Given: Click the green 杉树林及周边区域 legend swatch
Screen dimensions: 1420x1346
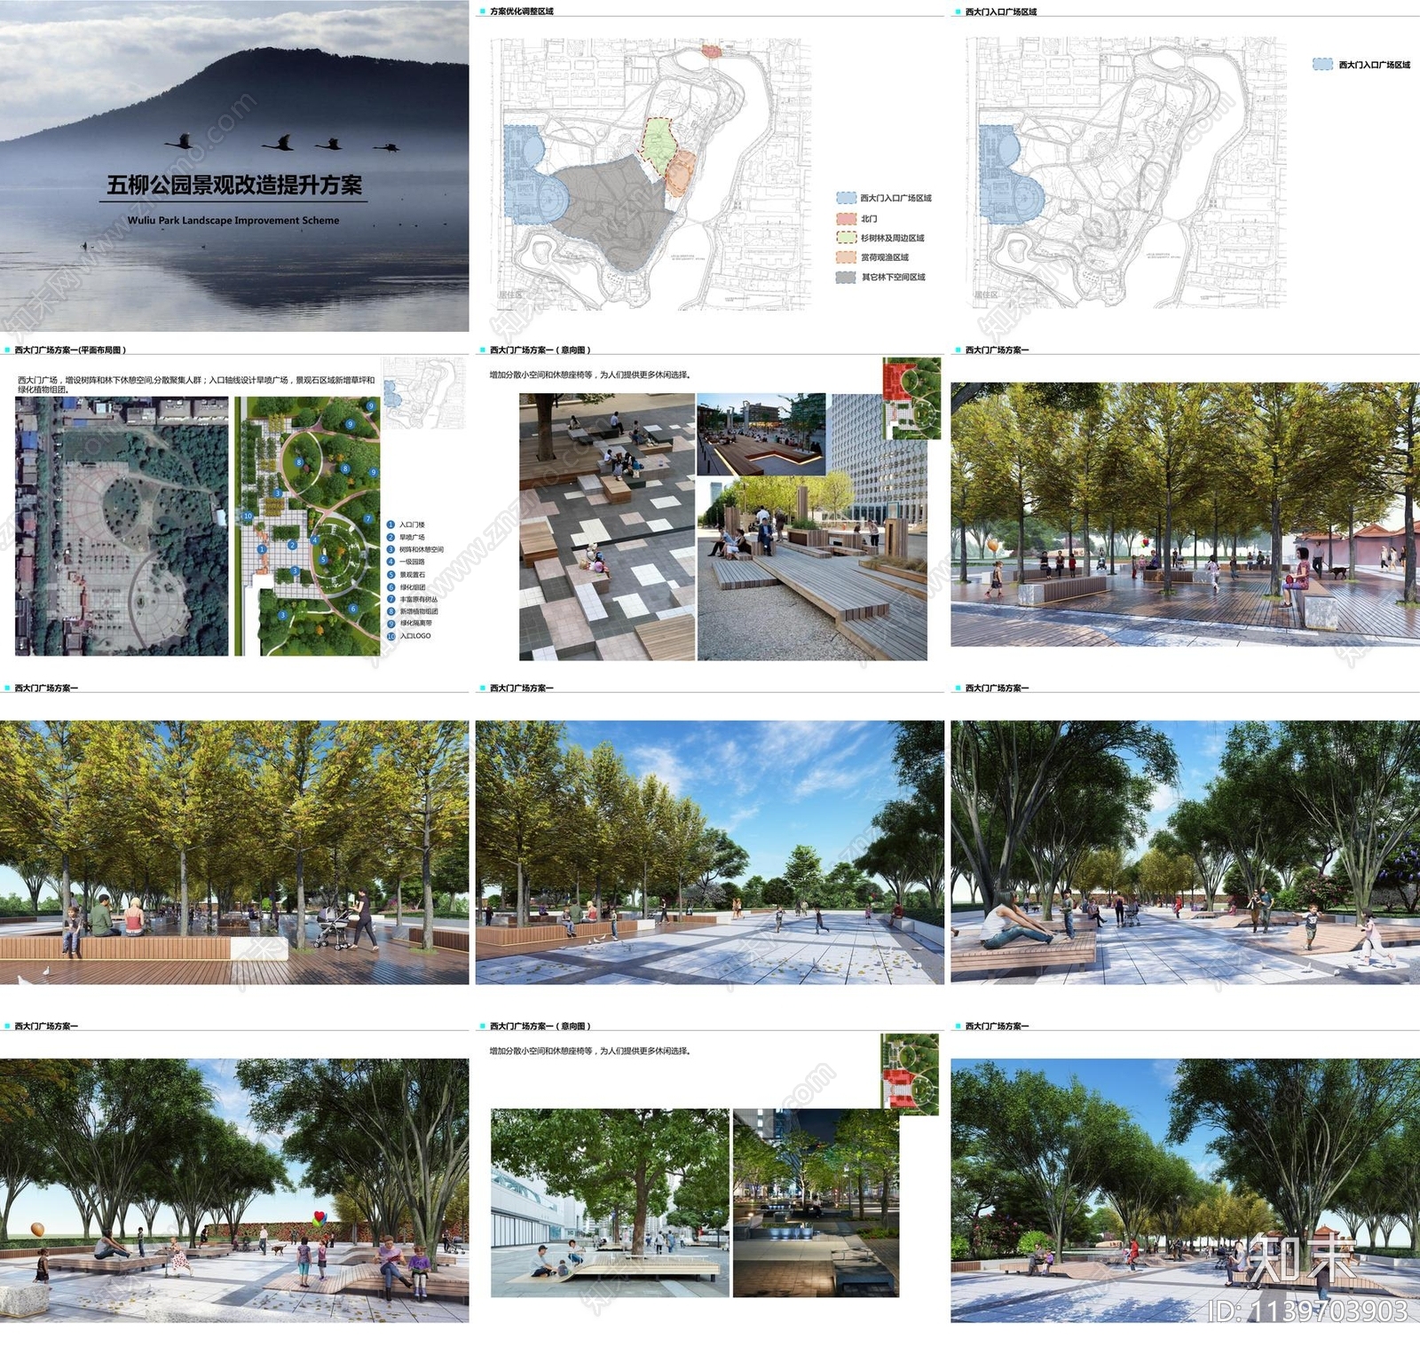Looking at the screenshot, I should click(846, 238).
